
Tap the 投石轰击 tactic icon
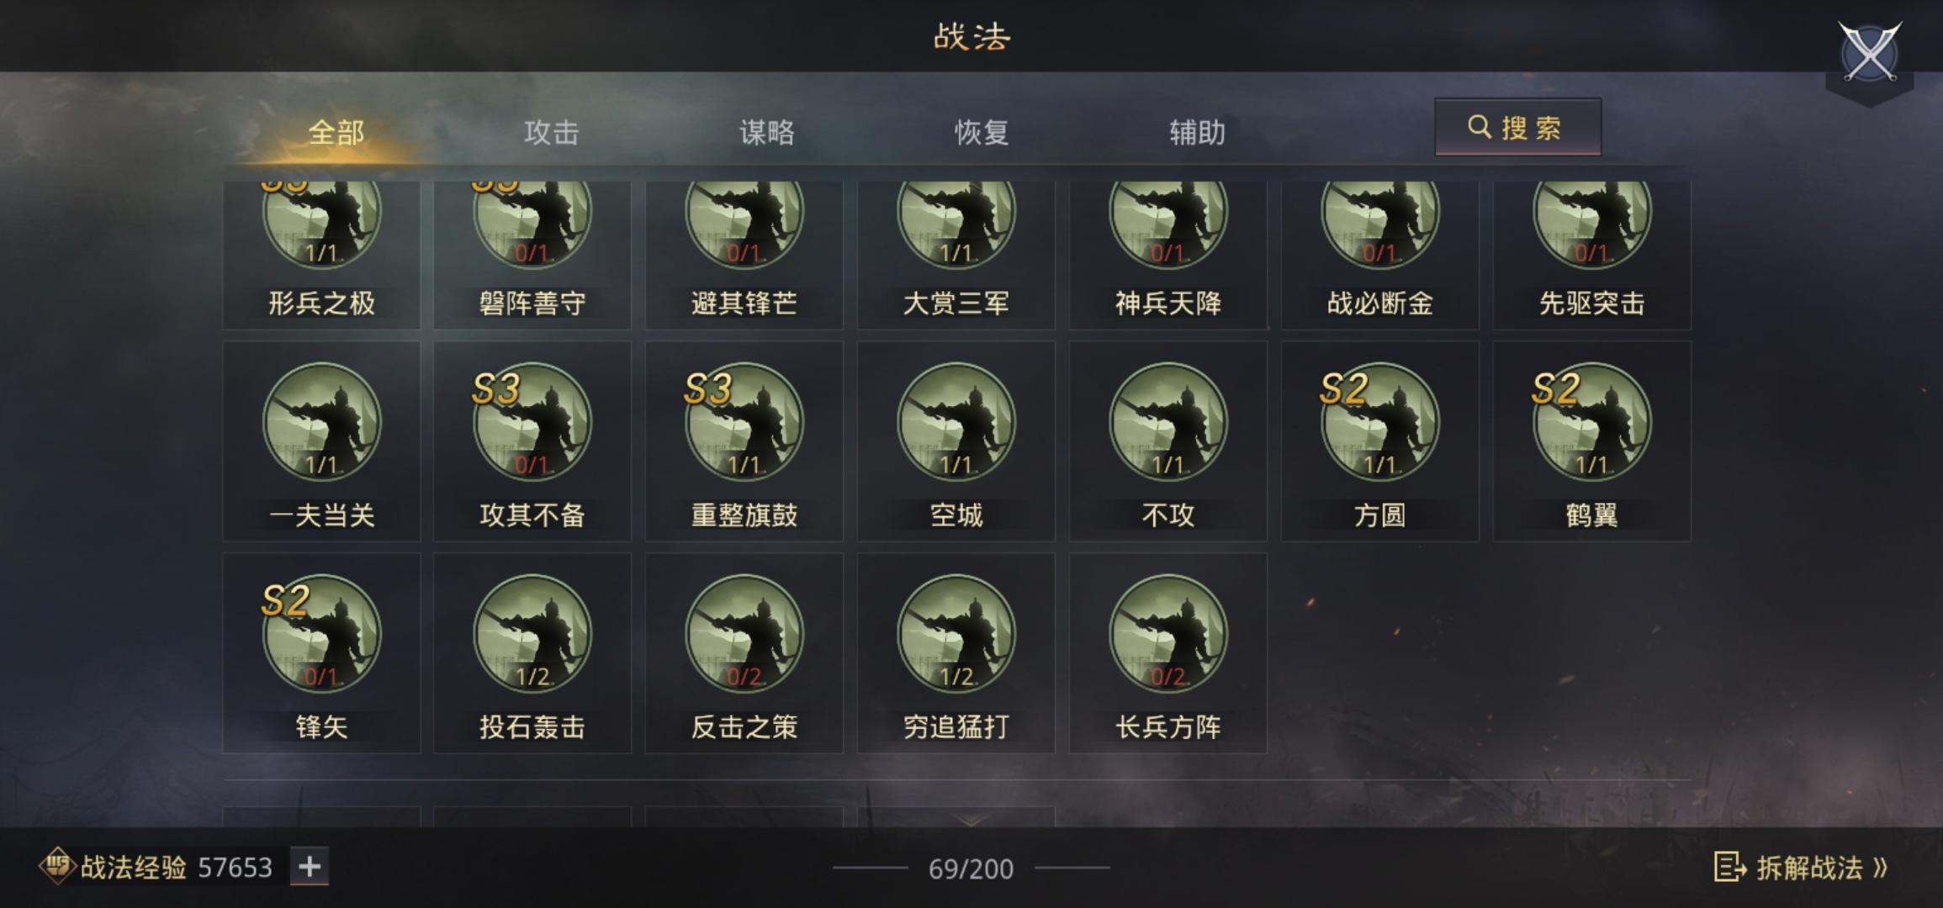[x=532, y=633]
